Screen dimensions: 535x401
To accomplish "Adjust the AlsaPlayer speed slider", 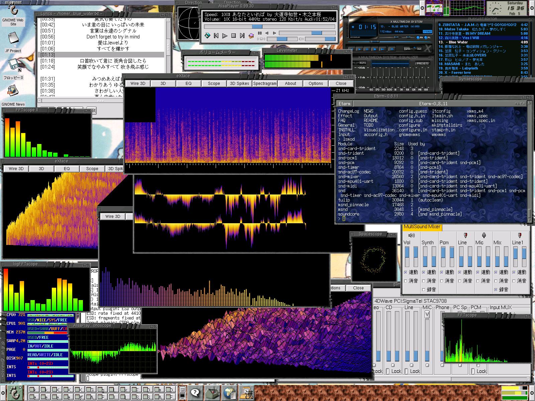I will pyautogui.click(x=307, y=33).
